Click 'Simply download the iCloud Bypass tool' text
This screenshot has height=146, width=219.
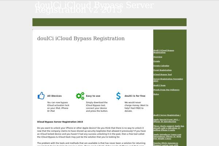click(97, 107)
